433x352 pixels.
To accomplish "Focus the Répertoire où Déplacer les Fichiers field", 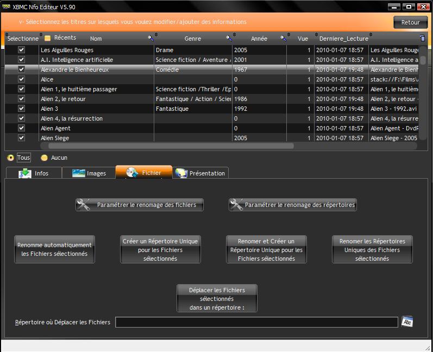I will 256,322.
